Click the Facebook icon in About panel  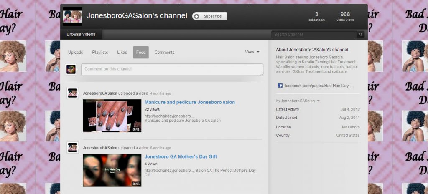point(280,86)
